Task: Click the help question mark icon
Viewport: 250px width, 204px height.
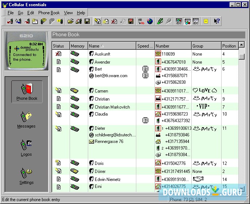Action: (x=217, y=22)
